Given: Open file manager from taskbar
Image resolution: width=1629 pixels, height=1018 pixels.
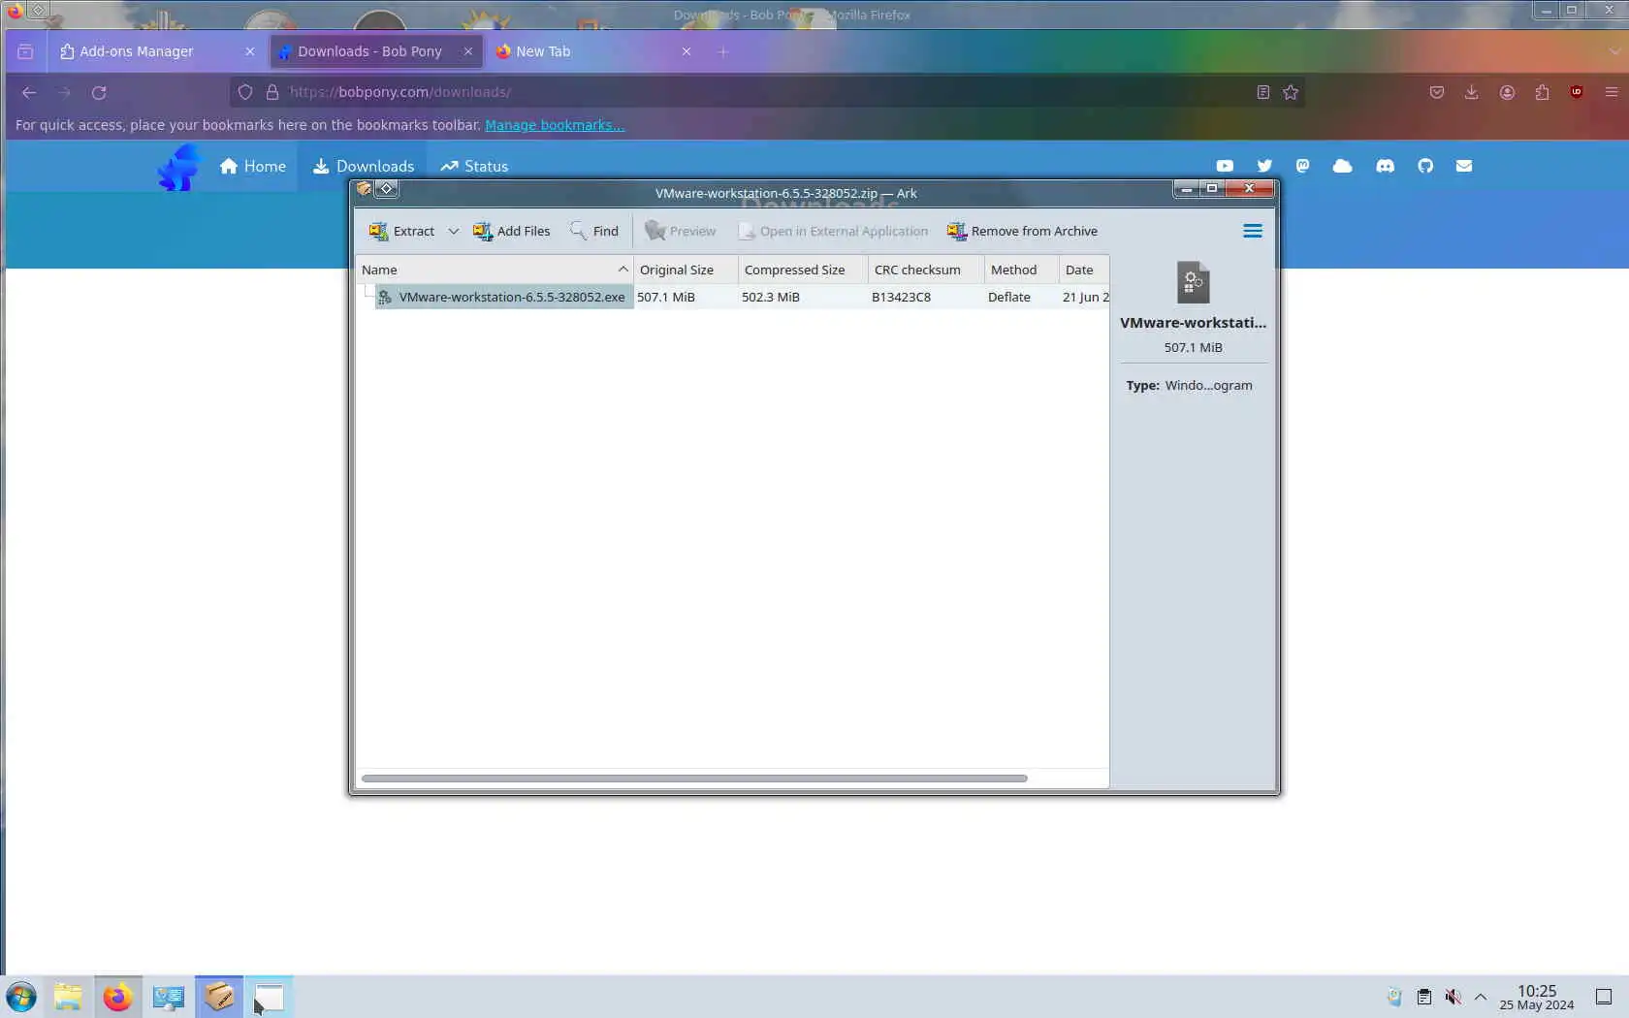Looking at the screenshot, I should point(68,997).
